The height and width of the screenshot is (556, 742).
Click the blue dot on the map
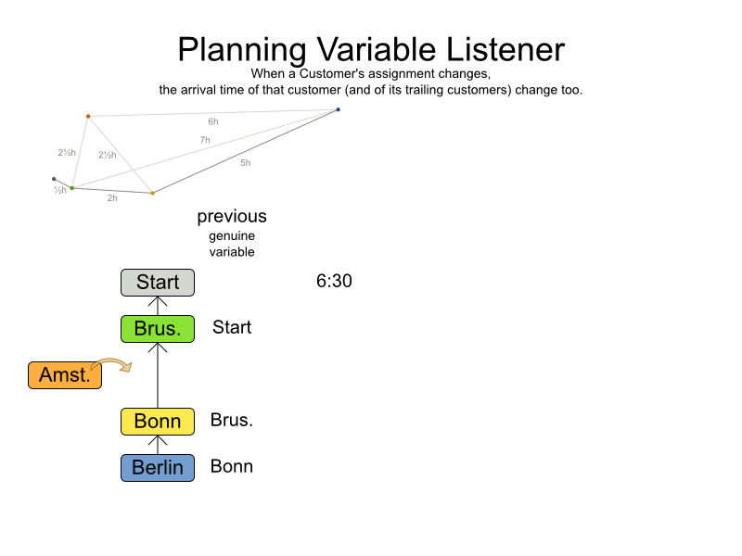pos(338,110)
